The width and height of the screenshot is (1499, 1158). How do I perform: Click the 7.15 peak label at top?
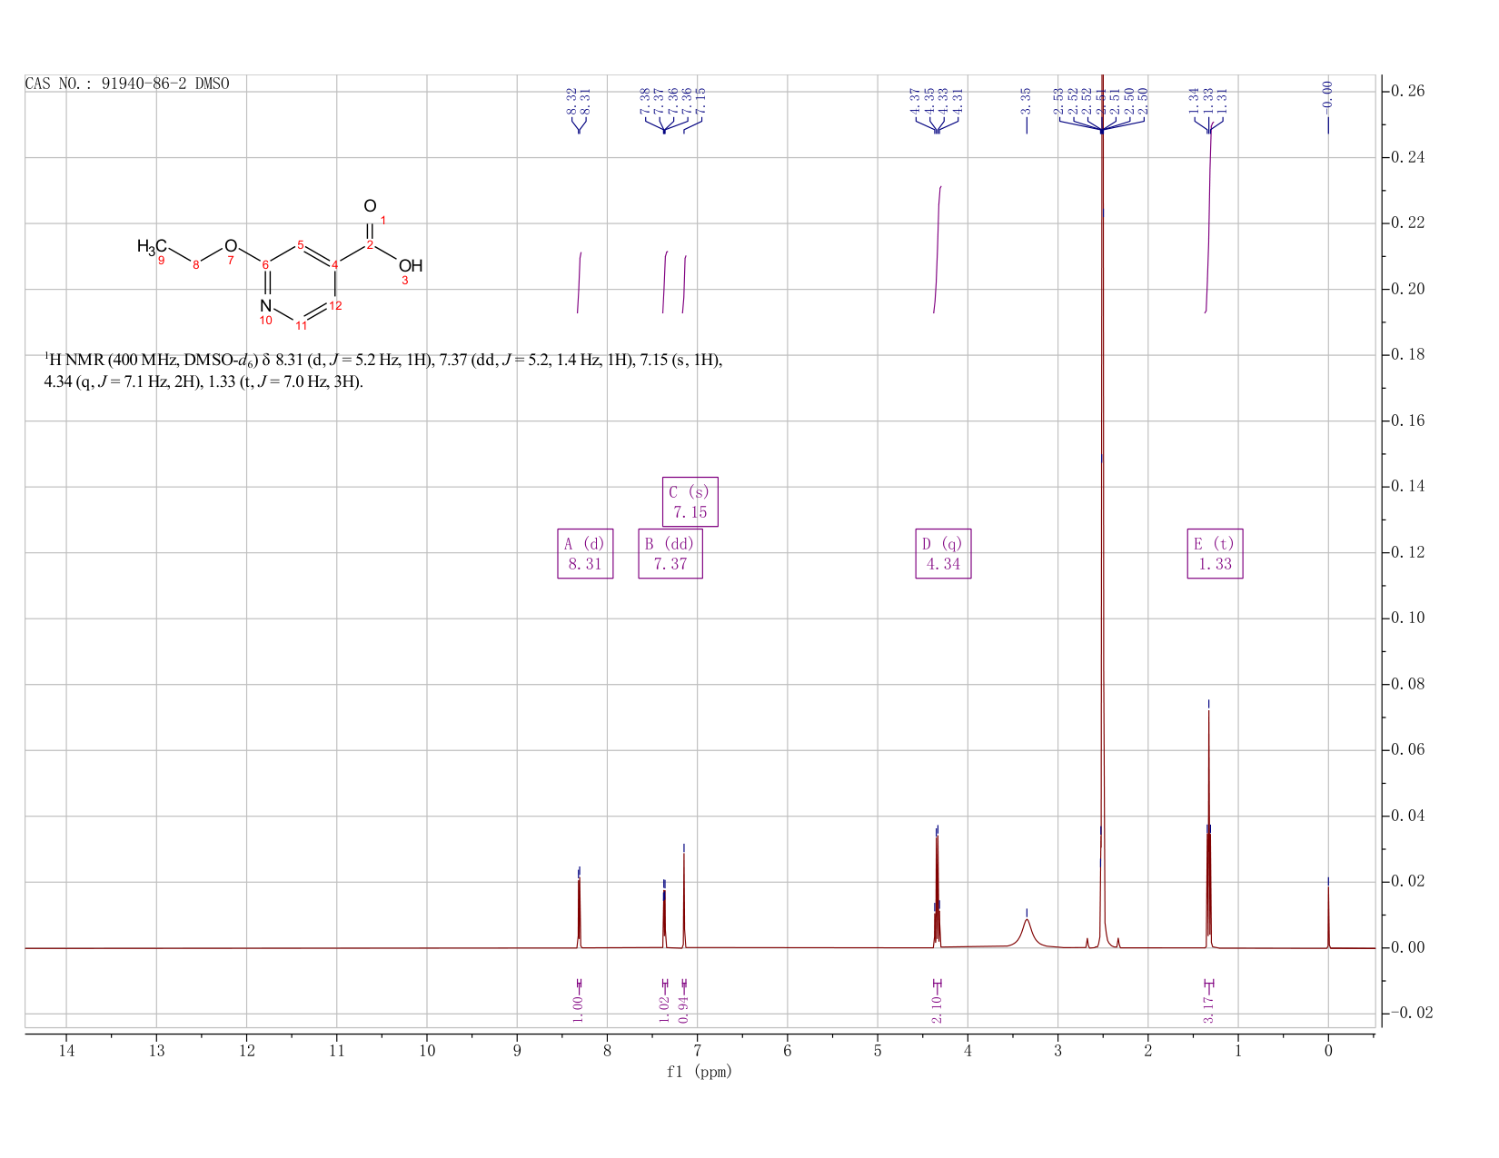[x=700, y=100]
